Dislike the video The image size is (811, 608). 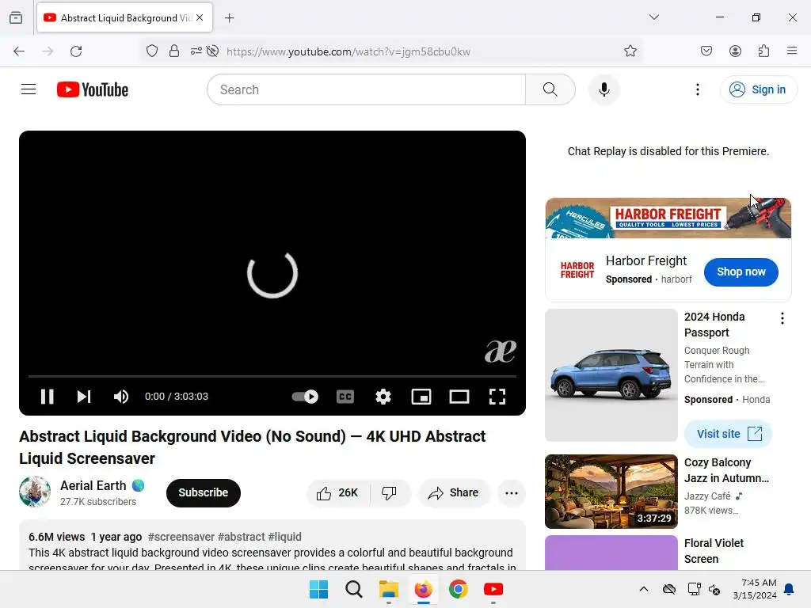click(390, 492)
